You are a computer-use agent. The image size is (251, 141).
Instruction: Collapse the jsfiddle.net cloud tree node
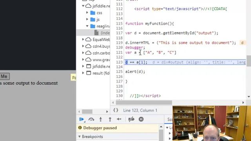(x=83, y=6)
